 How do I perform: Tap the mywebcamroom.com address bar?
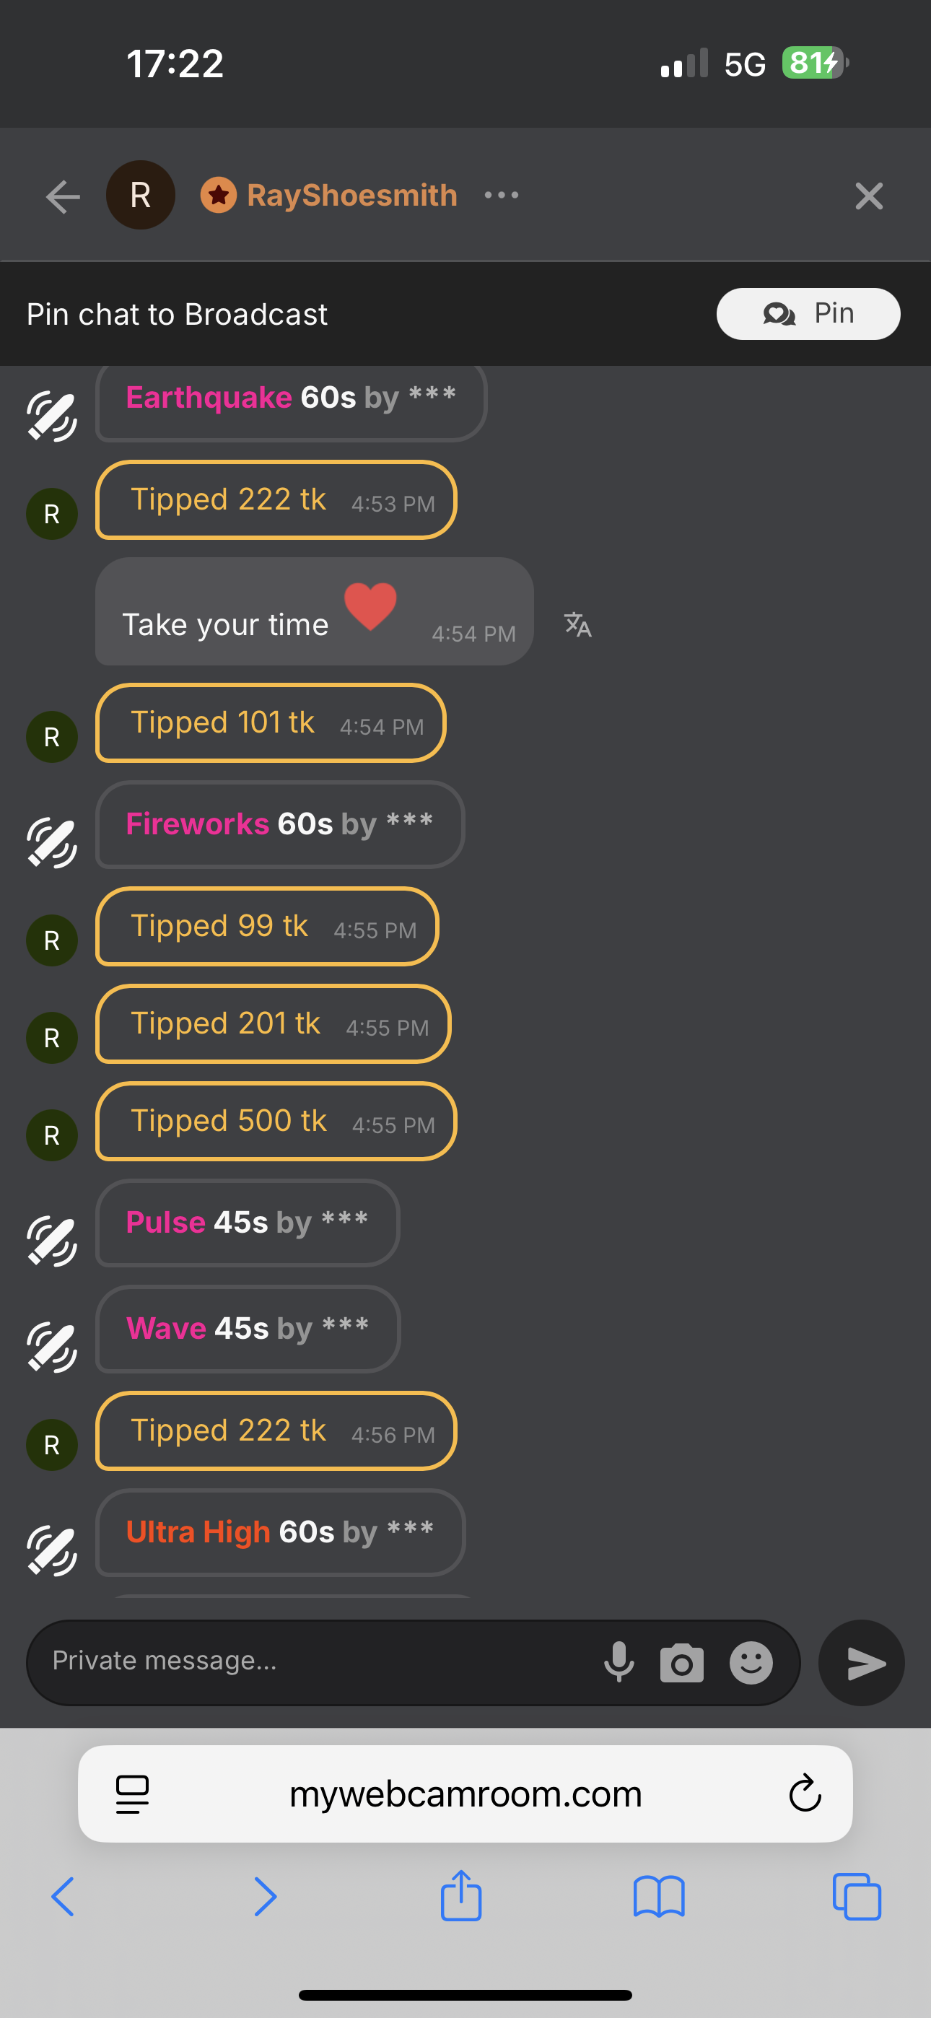(465, 1793)
